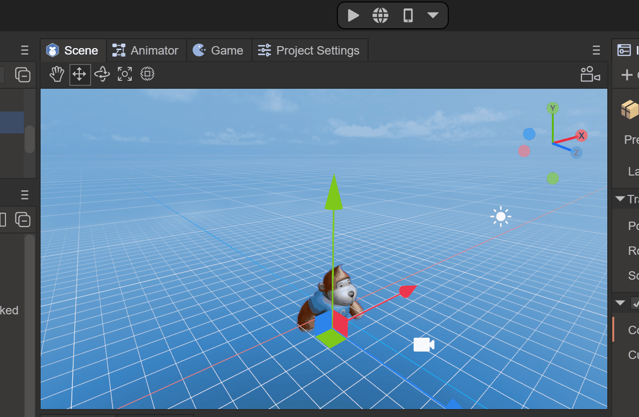Select the Move gizmo tool
The image size is (639, 417).
pos(80,74)
